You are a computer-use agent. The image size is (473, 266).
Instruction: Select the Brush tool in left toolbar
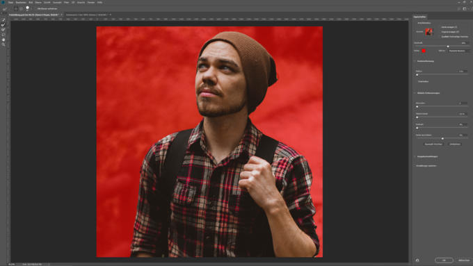[x=3, y=30]
